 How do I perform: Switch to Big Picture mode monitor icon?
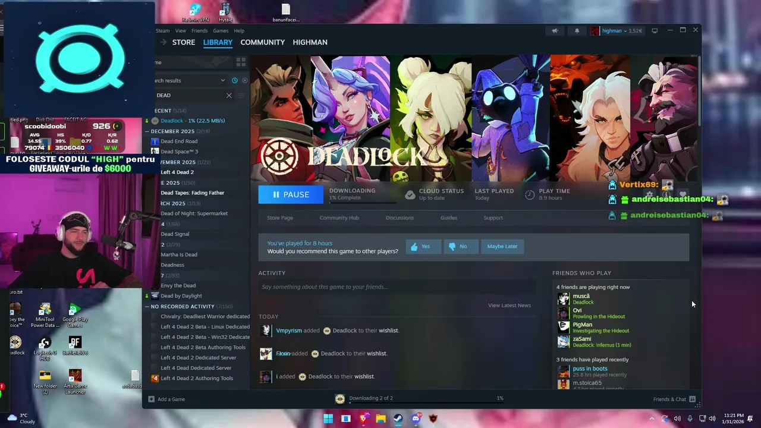click(655, 31)
